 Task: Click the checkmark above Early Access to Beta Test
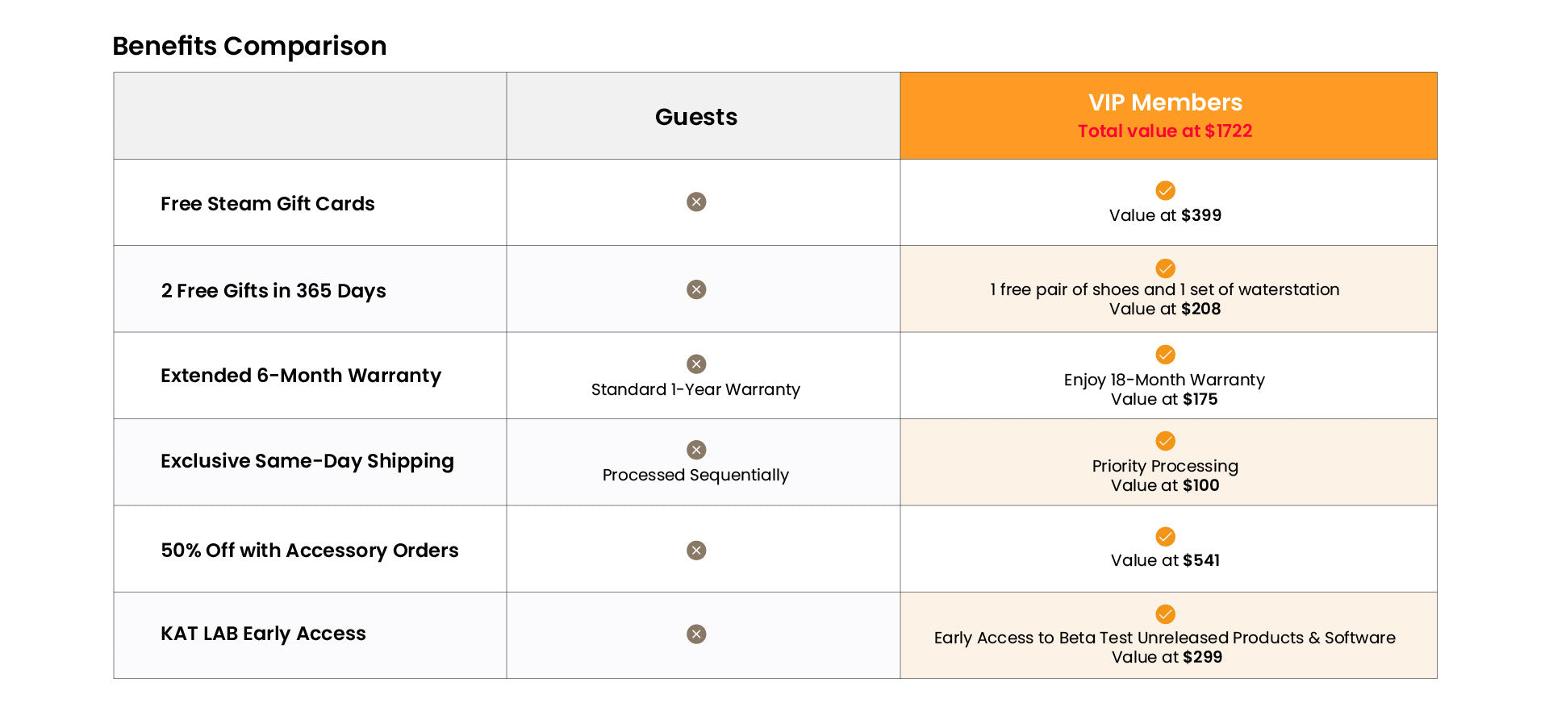coord(1165,614)
